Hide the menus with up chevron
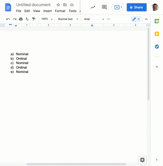The width and height of the screenshot is (163, 166). [x=146, y=19]
